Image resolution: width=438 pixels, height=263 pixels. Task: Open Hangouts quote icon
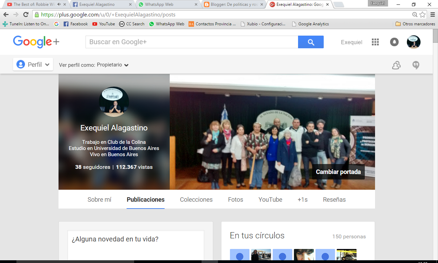[x=416, y=65]
